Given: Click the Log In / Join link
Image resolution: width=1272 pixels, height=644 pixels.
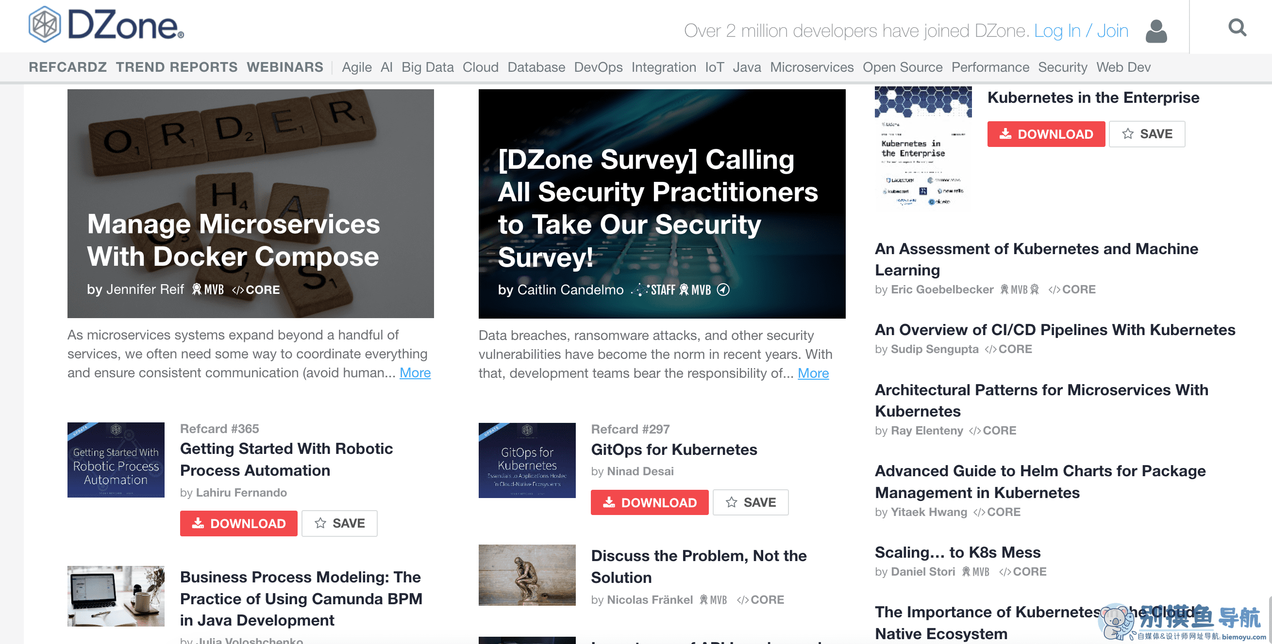Looking at the screenshot, I should coord(1080,31).
